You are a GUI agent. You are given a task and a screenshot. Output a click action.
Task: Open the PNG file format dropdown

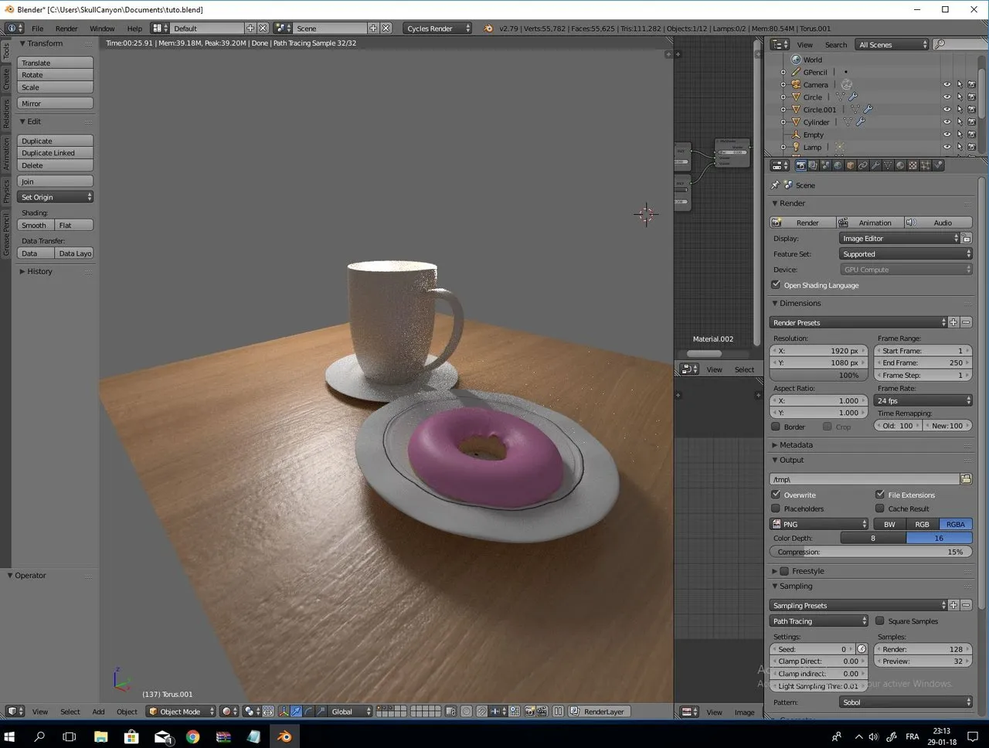[x=819, y=524]
